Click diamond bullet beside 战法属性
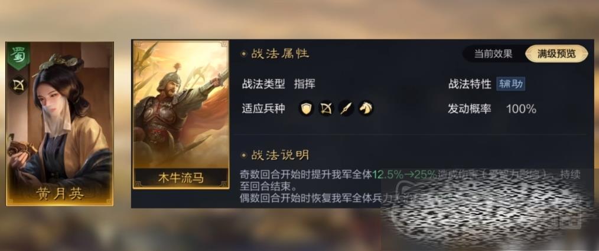Viewport: 599px width, 251px height. coord(243,54)
